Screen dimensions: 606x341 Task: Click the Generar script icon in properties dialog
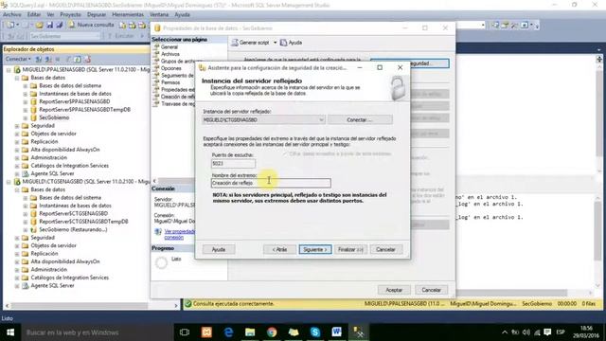235,43
